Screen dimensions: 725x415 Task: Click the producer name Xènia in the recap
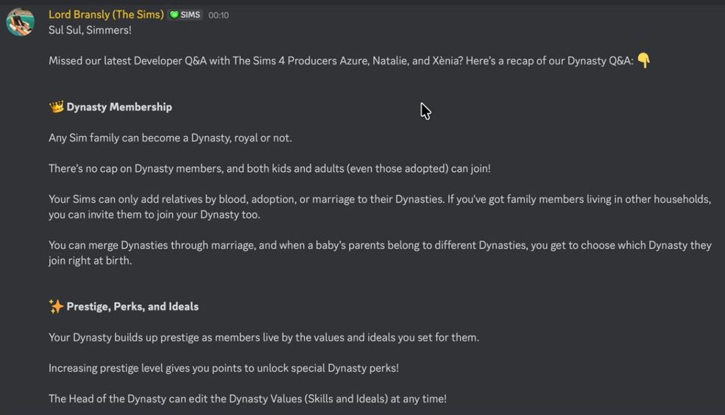tap(446, 61)
